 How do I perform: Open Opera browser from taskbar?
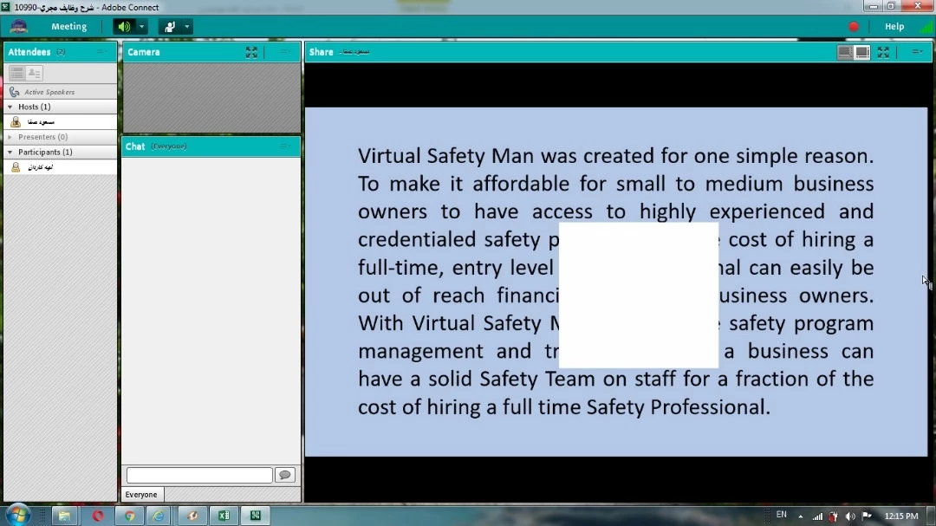point(97,516)
